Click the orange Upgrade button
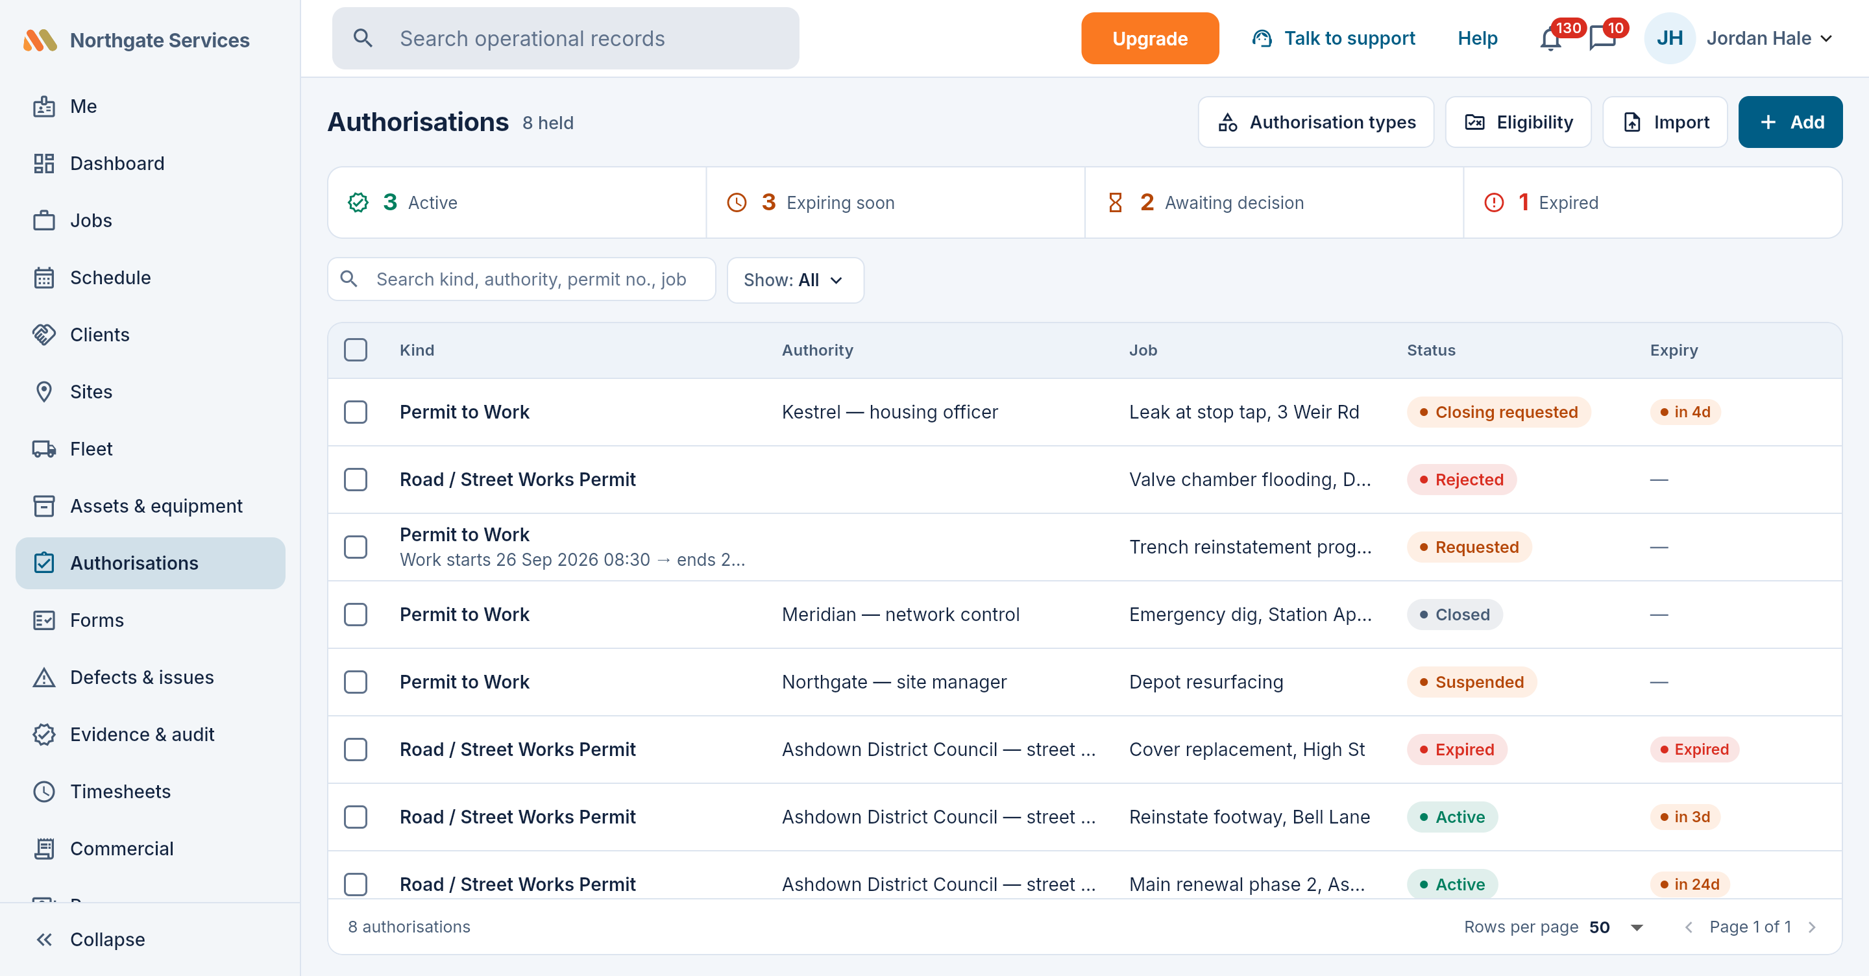1869x976 pixels. (1150, 38)
